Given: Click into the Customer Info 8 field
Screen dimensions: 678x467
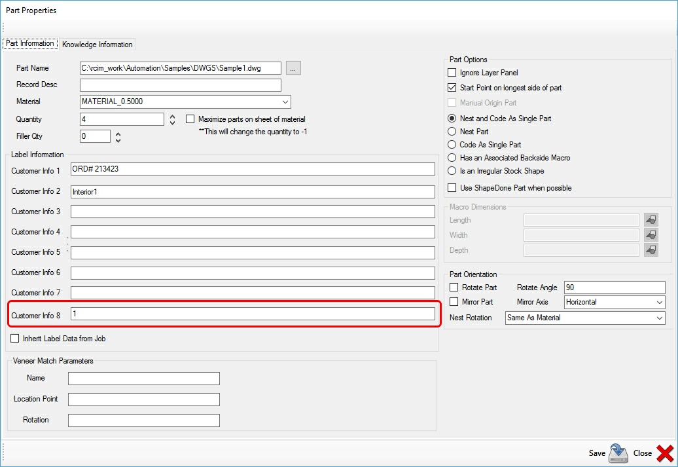Looking at the screenshot, I should pos(252,314).
